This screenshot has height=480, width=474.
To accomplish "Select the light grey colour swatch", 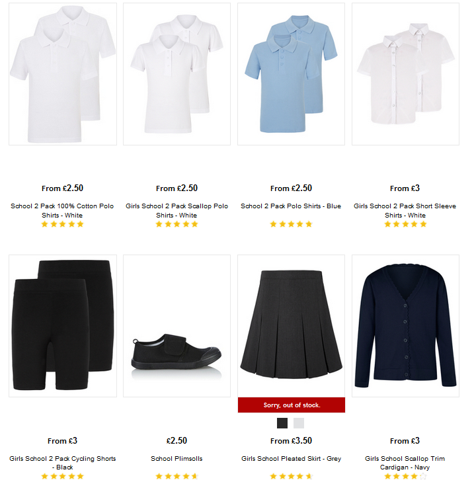I will tap(299, 423).
